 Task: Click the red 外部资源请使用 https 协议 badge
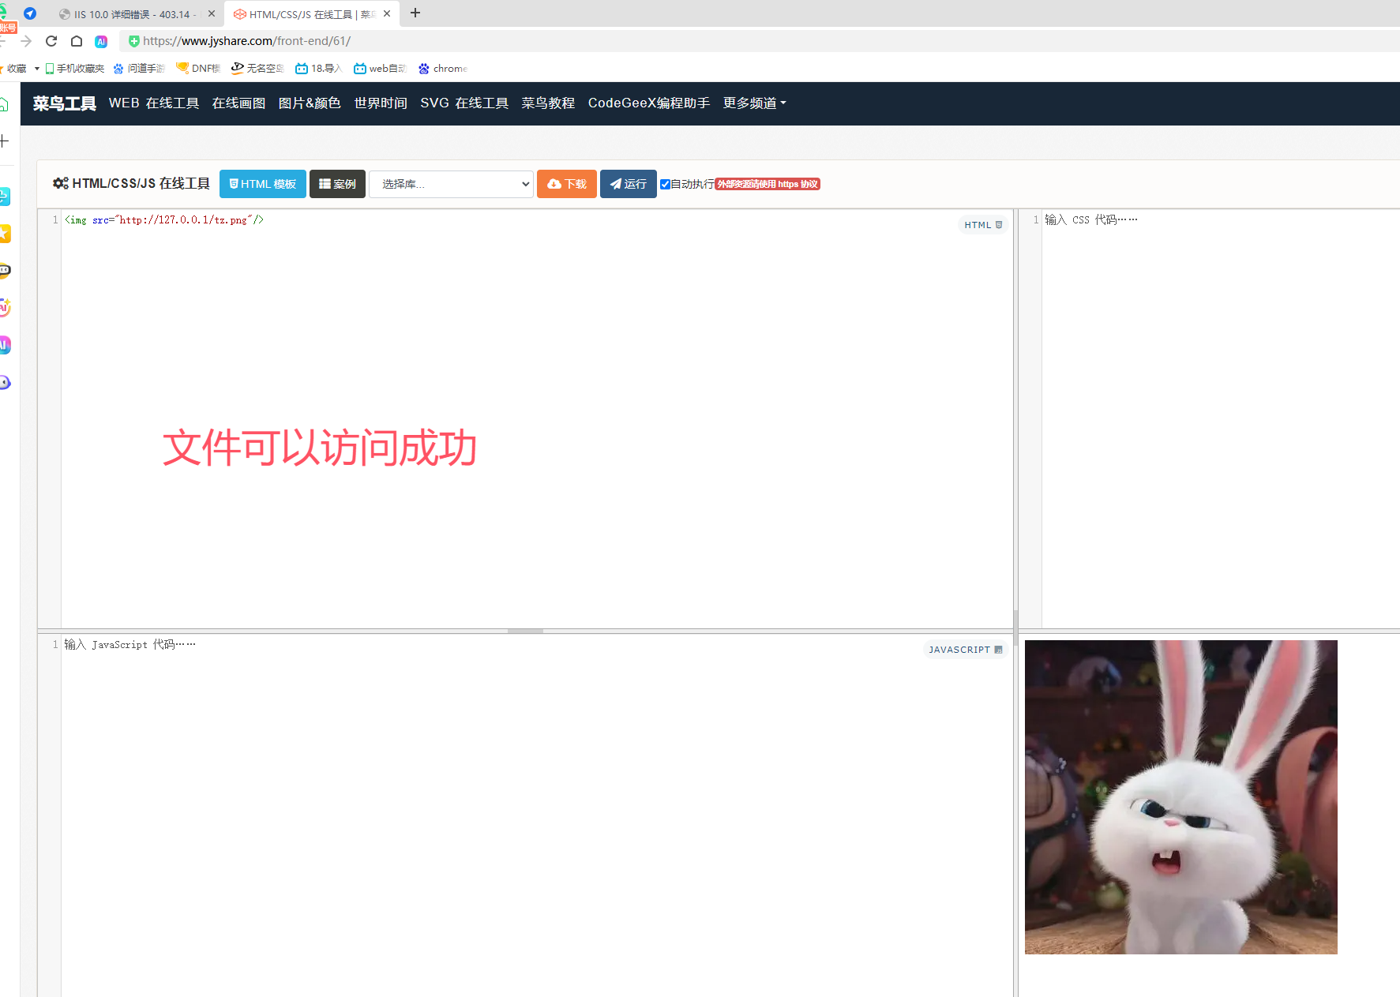768,184
